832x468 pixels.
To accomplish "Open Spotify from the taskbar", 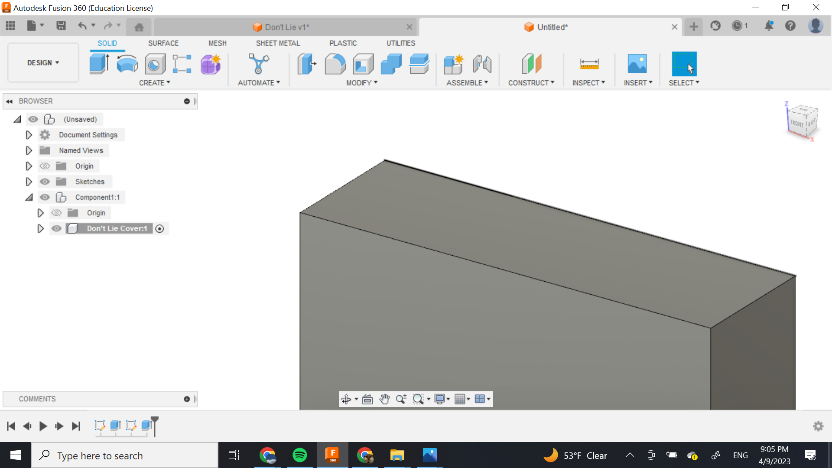I will [299, 455].
